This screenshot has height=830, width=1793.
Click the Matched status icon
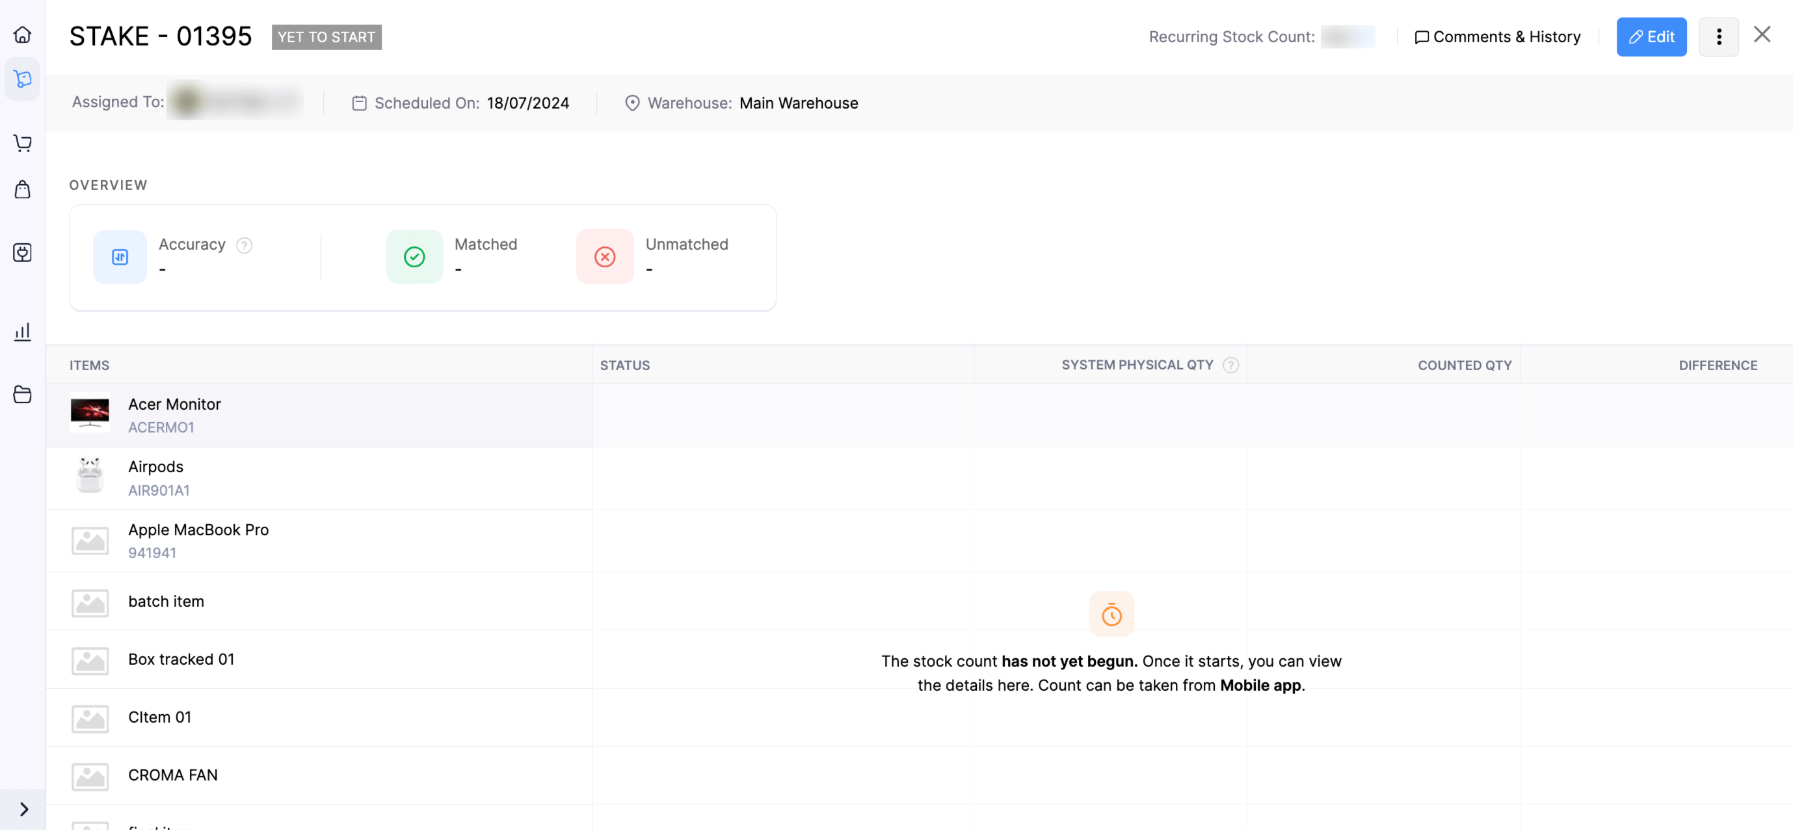[x=414, y=256]
